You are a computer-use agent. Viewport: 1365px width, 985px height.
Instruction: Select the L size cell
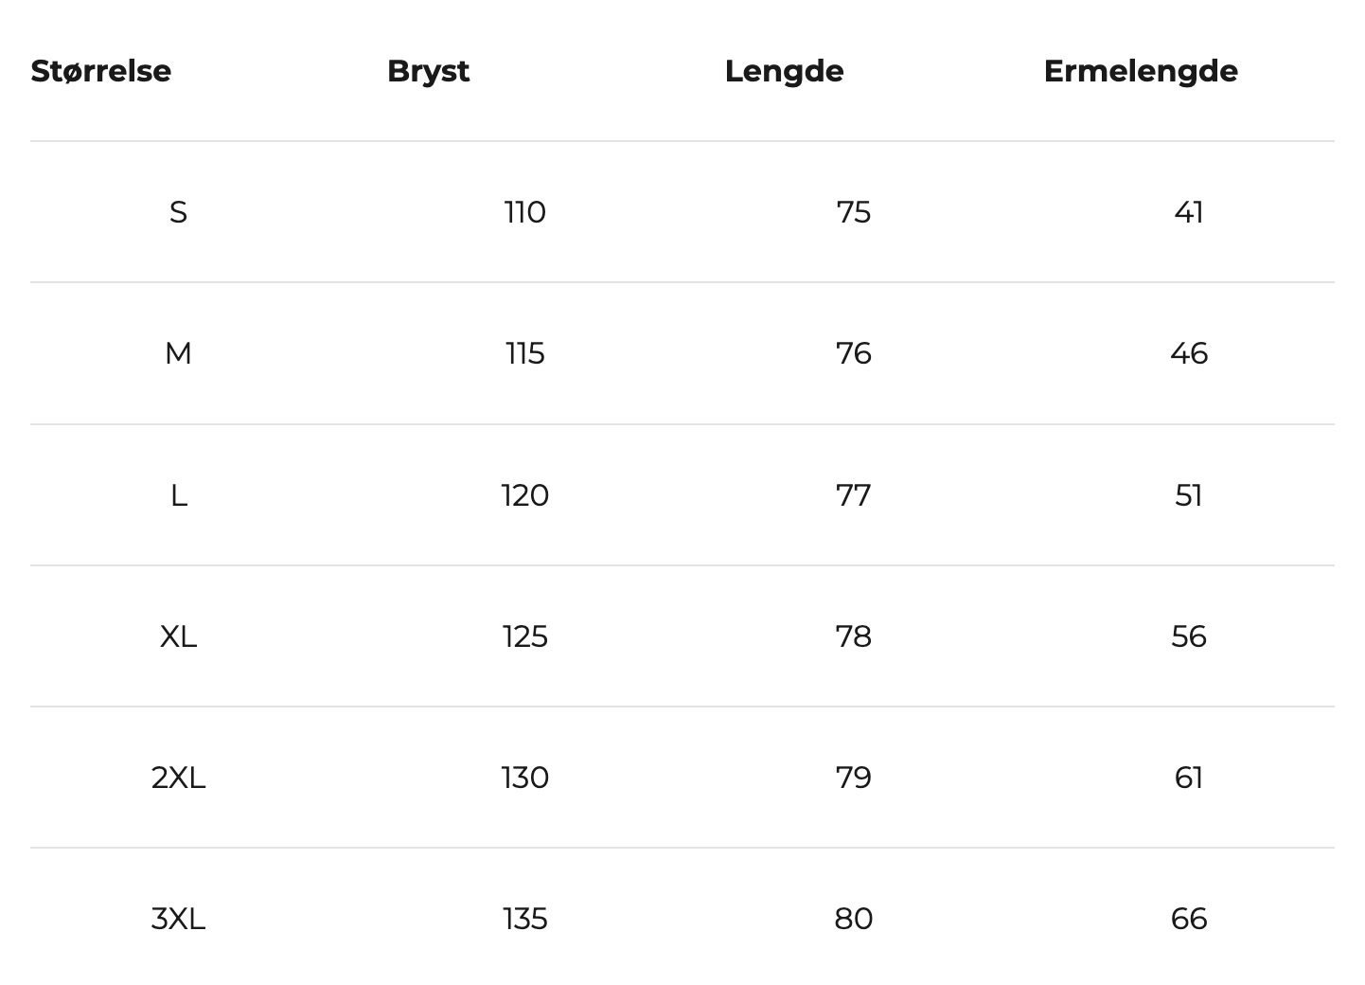[178, 495]
